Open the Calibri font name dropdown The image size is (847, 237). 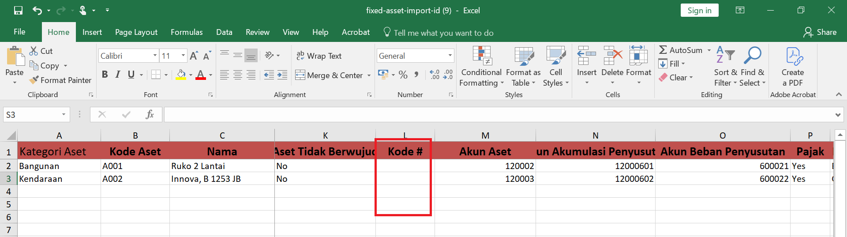point(155,56)
